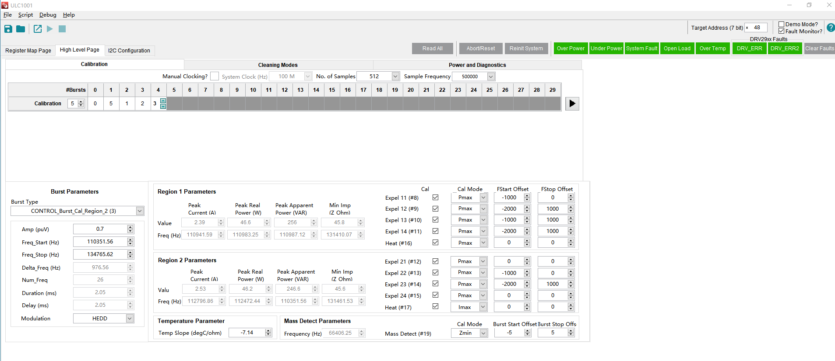
Task: Open Cal Mode dropdown for Heat (#17) Imax
Action: point(483,307)
